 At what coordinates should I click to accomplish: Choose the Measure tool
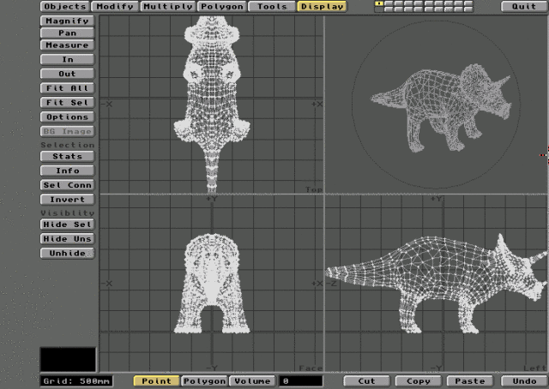(x=68, y=45)
